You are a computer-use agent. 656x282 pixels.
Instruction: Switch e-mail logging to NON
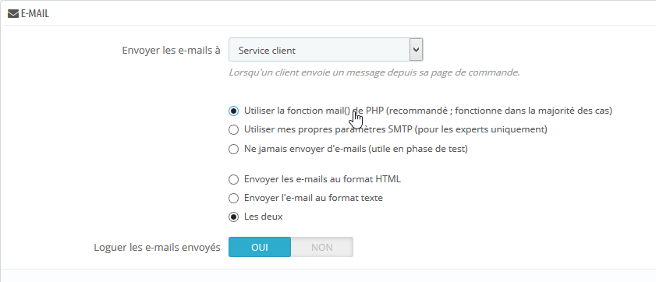click(x=321, y=247)
